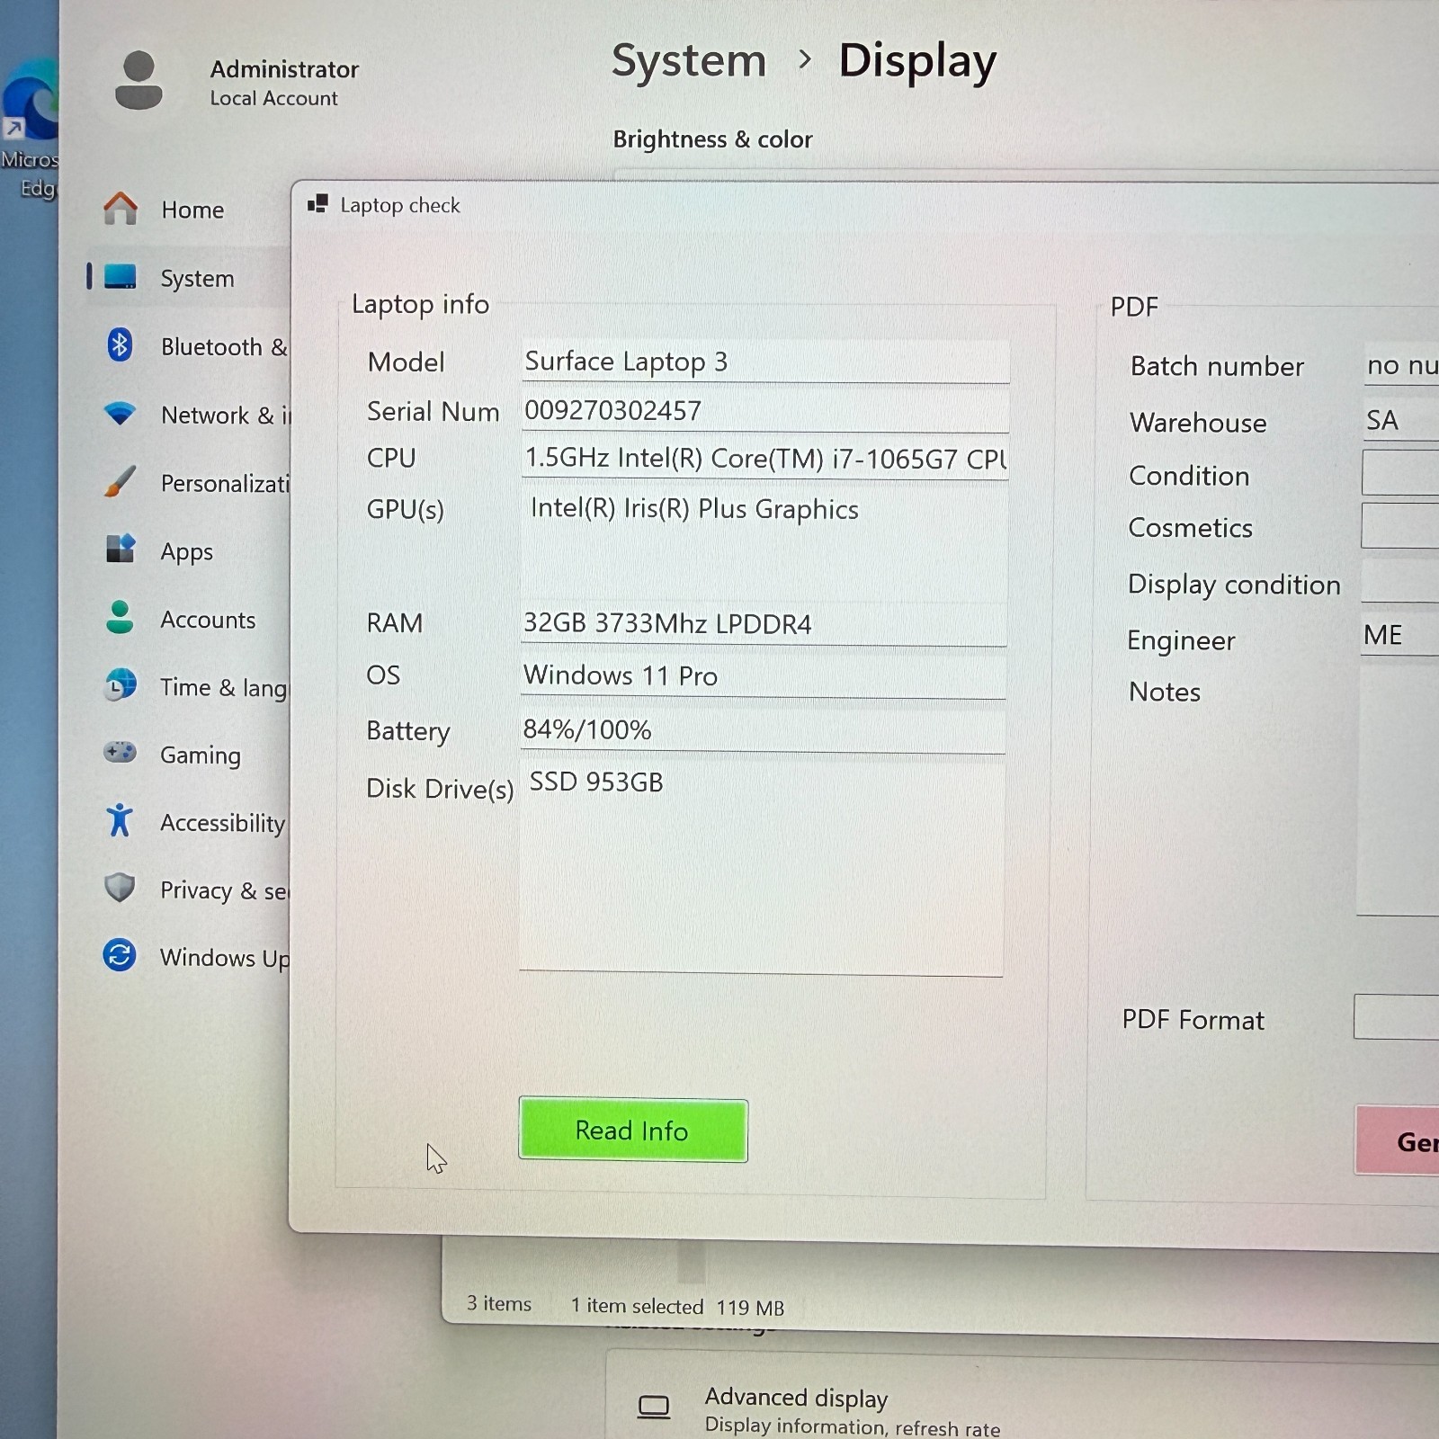Click the CPU field with i7-1065G7

(765, 459)
